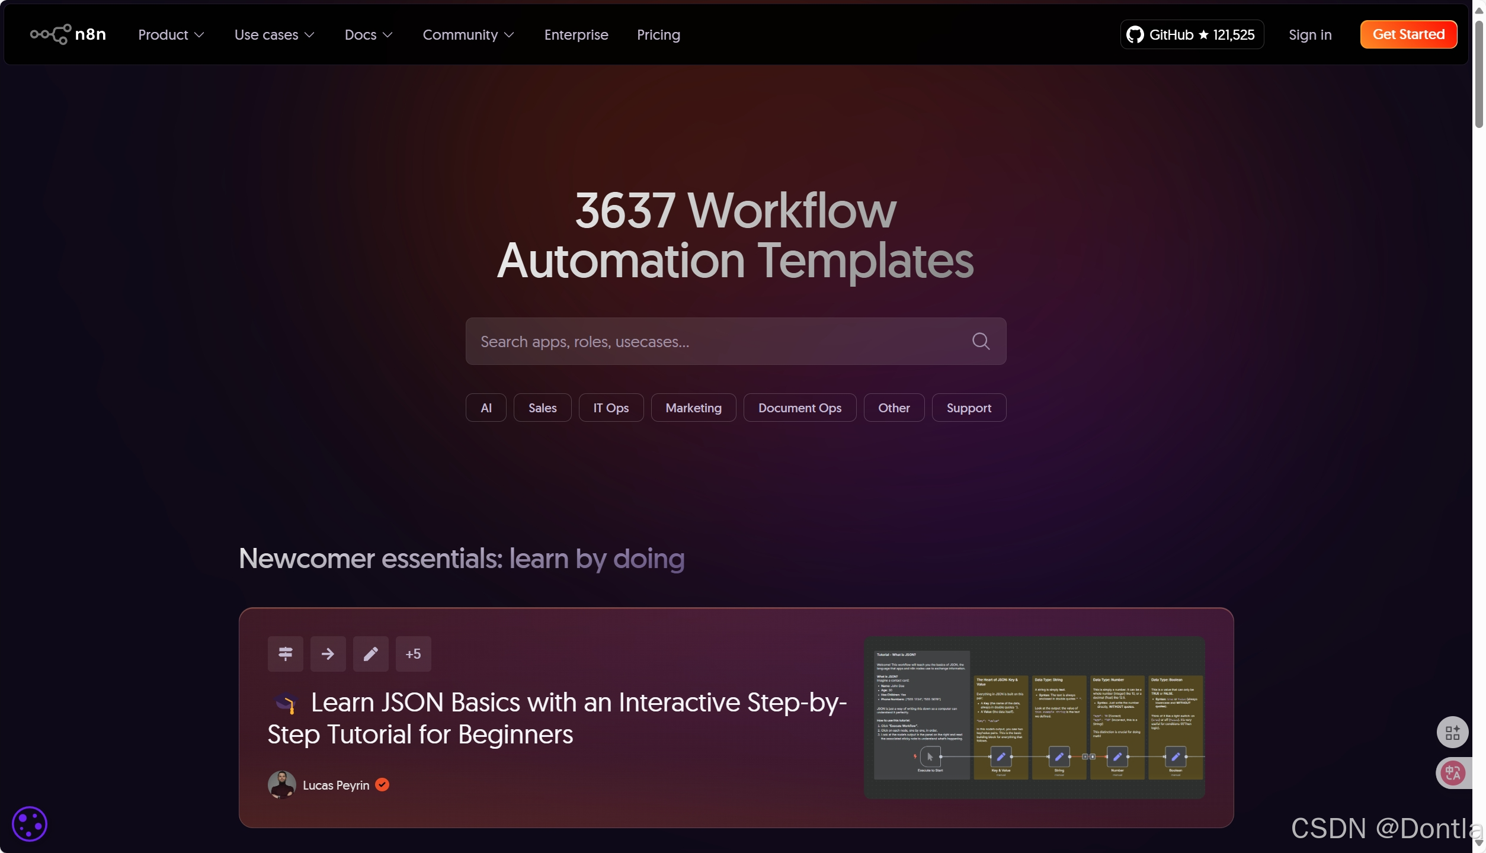Select the Marketing category
Image resolution: width=1486 pixels, height=853 pixels.
[x=693, y=408]
